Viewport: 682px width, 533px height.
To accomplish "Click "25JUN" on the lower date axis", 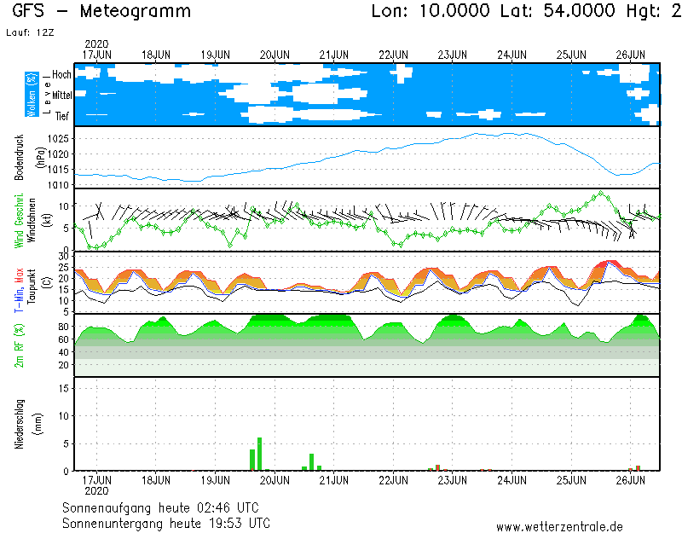I will (571, 481).
